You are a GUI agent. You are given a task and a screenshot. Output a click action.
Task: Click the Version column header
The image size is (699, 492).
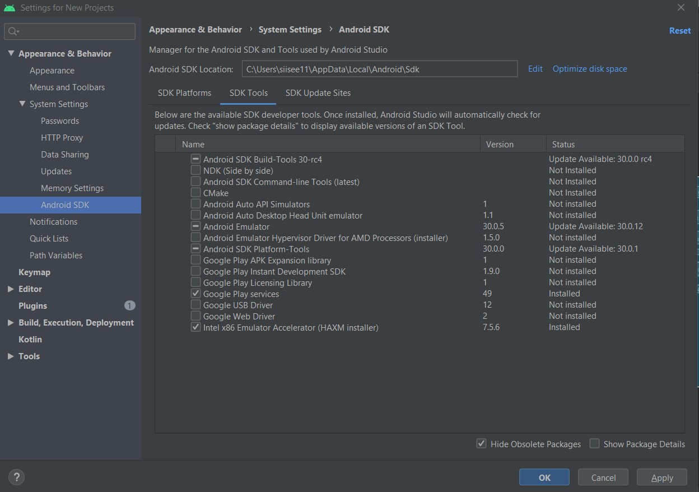coord(512,144)
